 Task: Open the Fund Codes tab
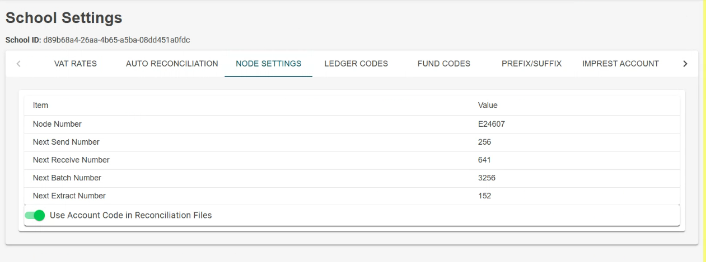coord(444,64)
